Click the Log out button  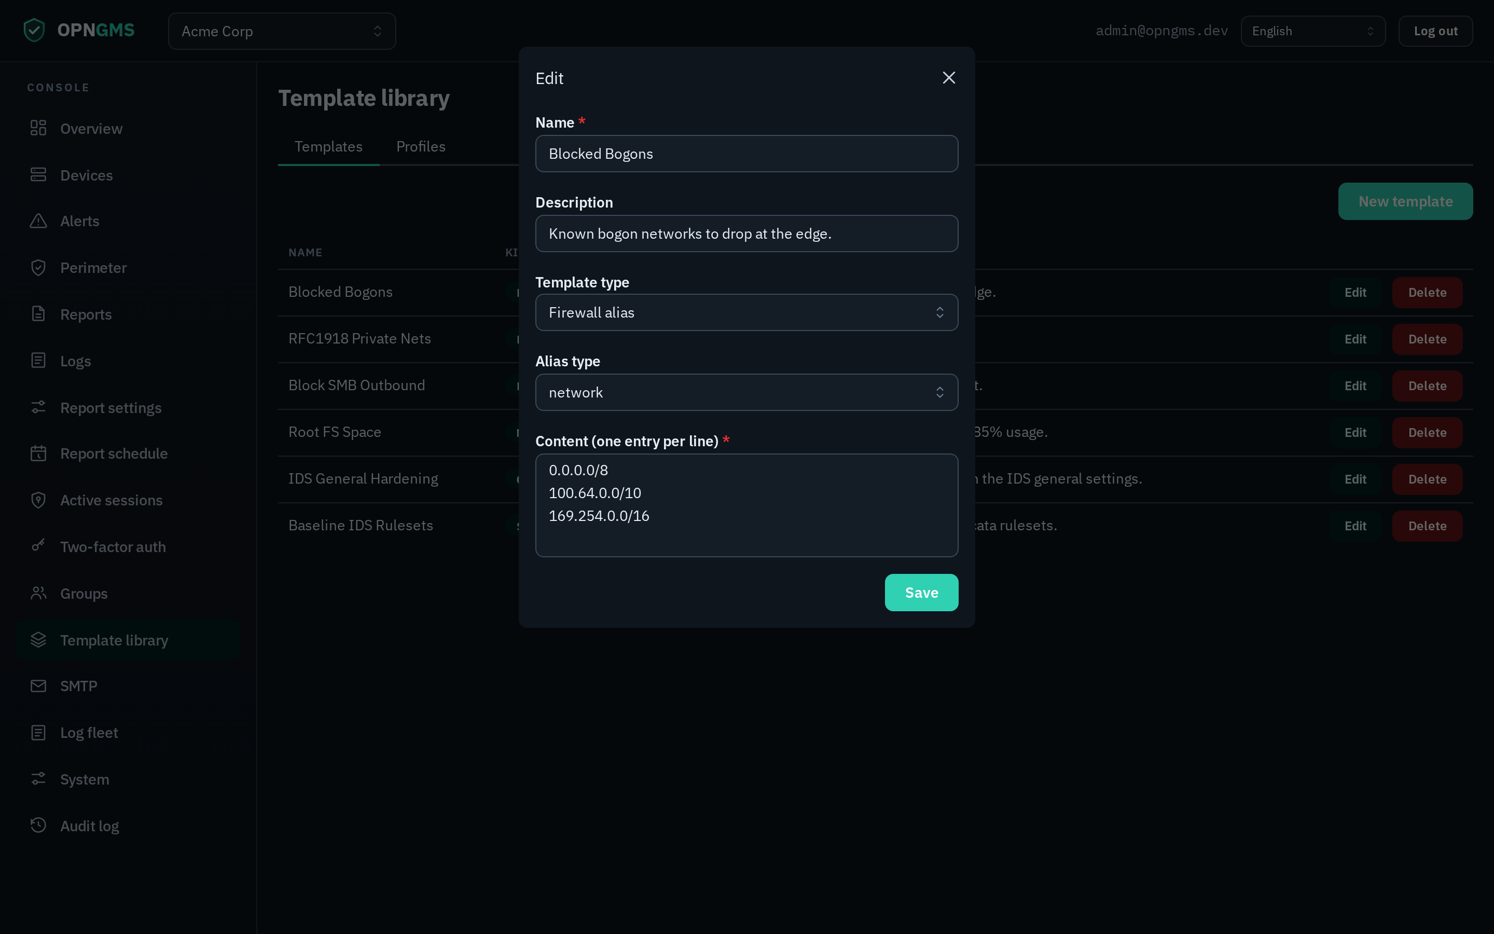[x=1435, y=31]
